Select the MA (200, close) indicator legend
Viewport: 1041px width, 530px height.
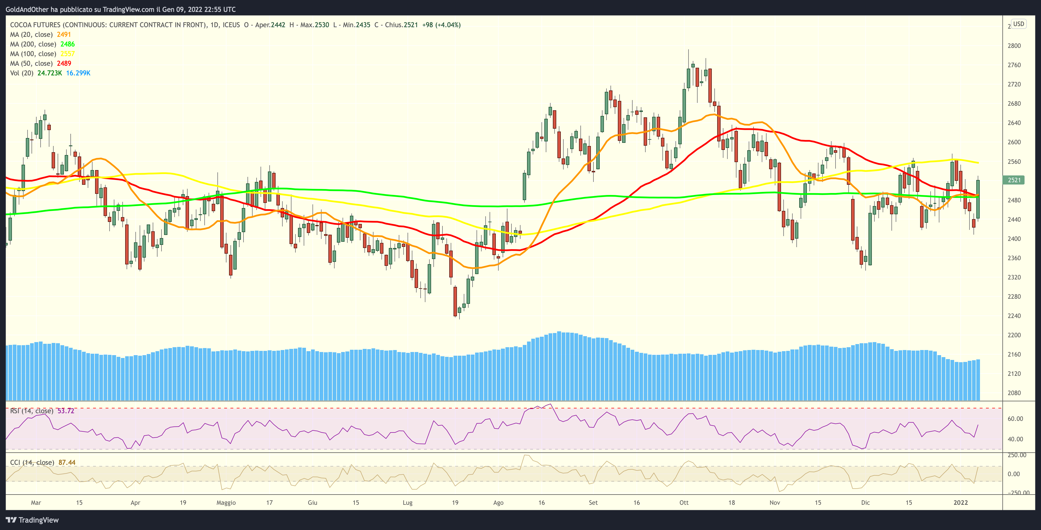point(43,44)
